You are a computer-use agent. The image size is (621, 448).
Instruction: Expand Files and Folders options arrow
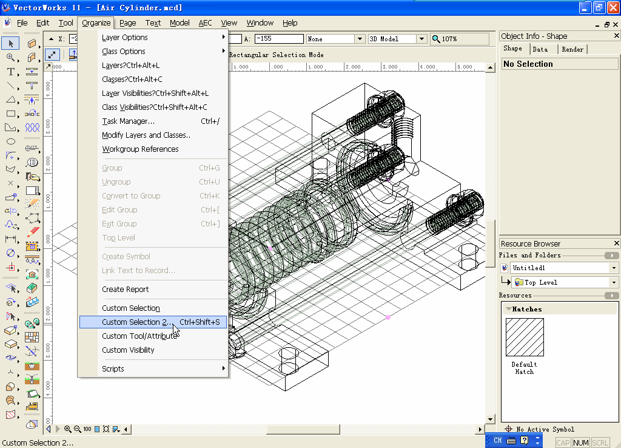tap(611, 256)
